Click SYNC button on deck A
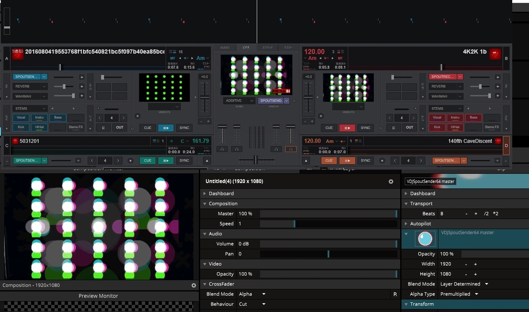This screenshot has width=529, height=312. tap(184, 128)
